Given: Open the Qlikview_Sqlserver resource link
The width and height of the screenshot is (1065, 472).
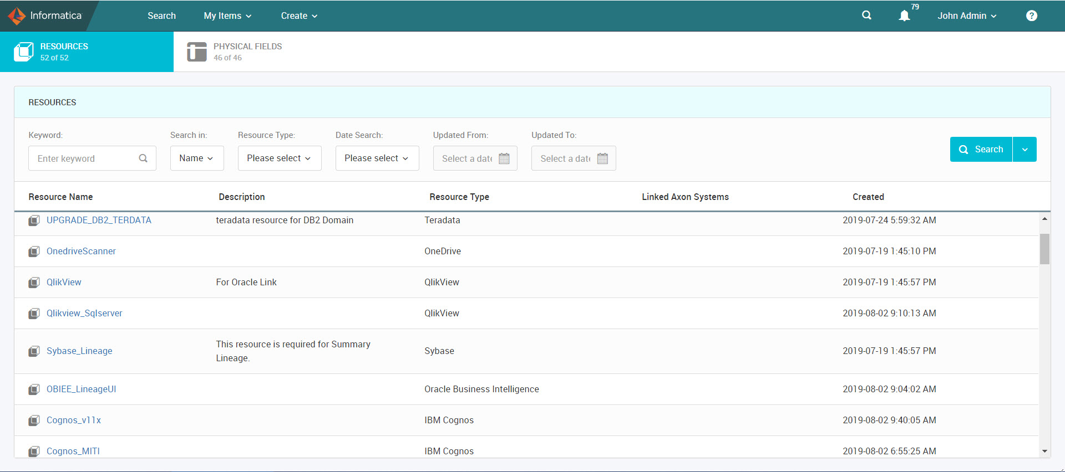Looking at the screenshot, I should (x=84, y=314).
